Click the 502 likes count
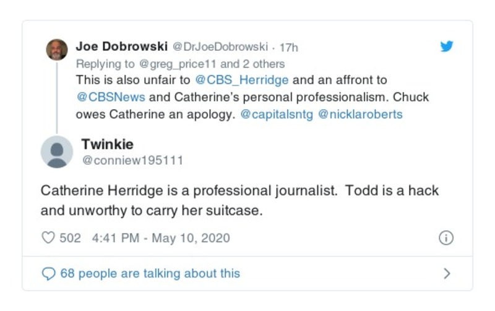This screenshot has height=311, width=495. (70, 238)
